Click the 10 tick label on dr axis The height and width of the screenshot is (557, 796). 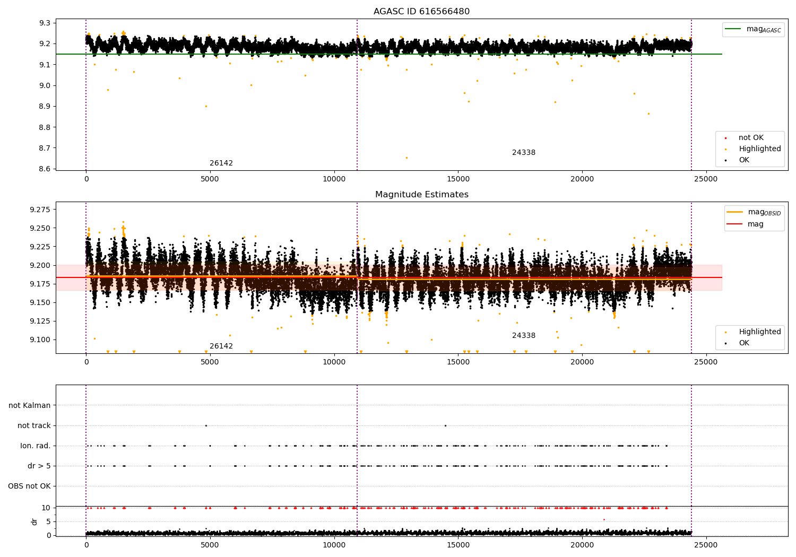pyautogui.click(x=46, y=508)
